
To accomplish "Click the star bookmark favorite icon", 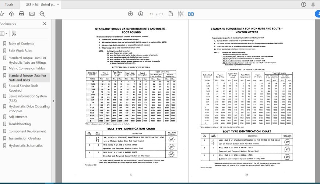I will point(1,14).
